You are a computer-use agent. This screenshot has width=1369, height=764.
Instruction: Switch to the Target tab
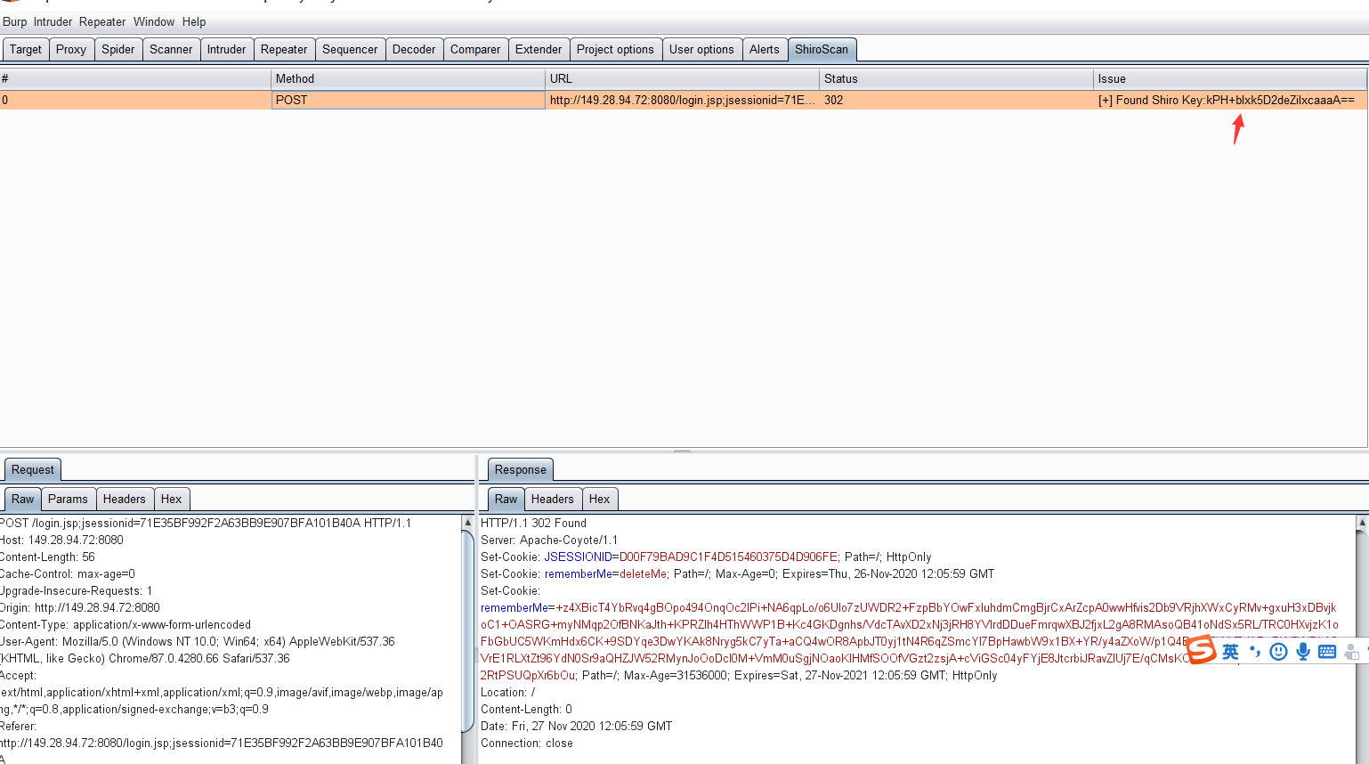point(26,49)
